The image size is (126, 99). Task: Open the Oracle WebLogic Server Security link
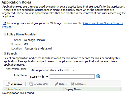[103, 23]
